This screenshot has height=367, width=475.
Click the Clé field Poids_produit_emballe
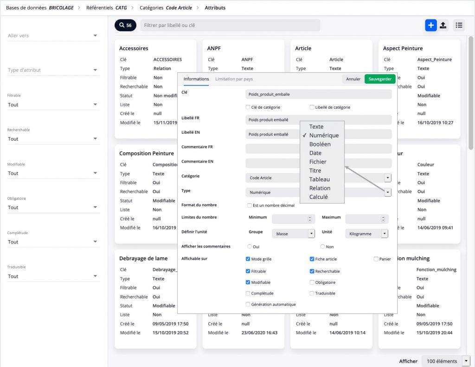[318, 94]
